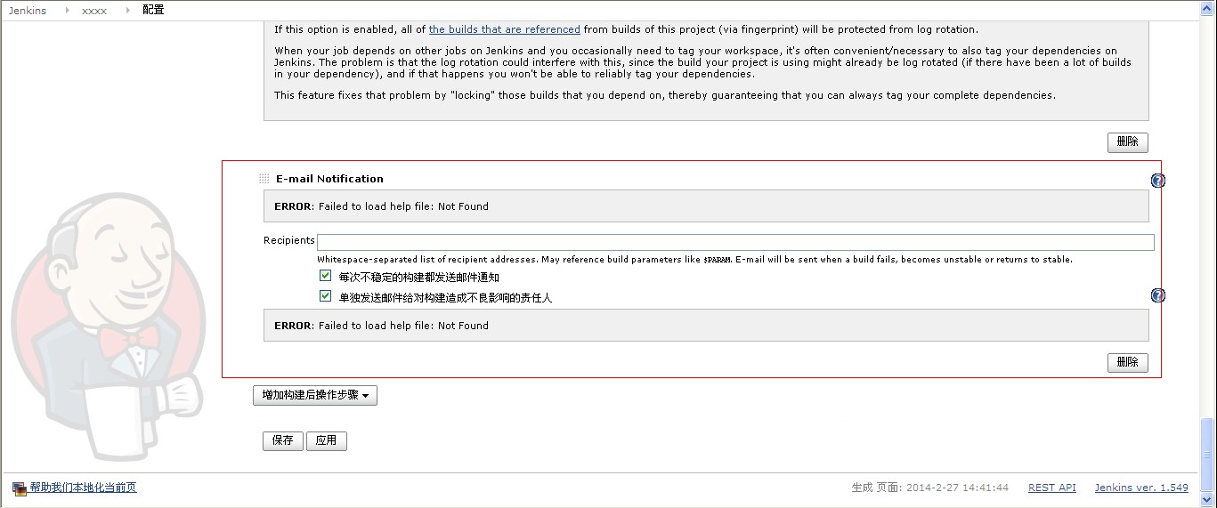The height and width of the screenshot is (508, 1217).
Task: Follow the 'the builds that are referenced' link
Action: [505, 29]
